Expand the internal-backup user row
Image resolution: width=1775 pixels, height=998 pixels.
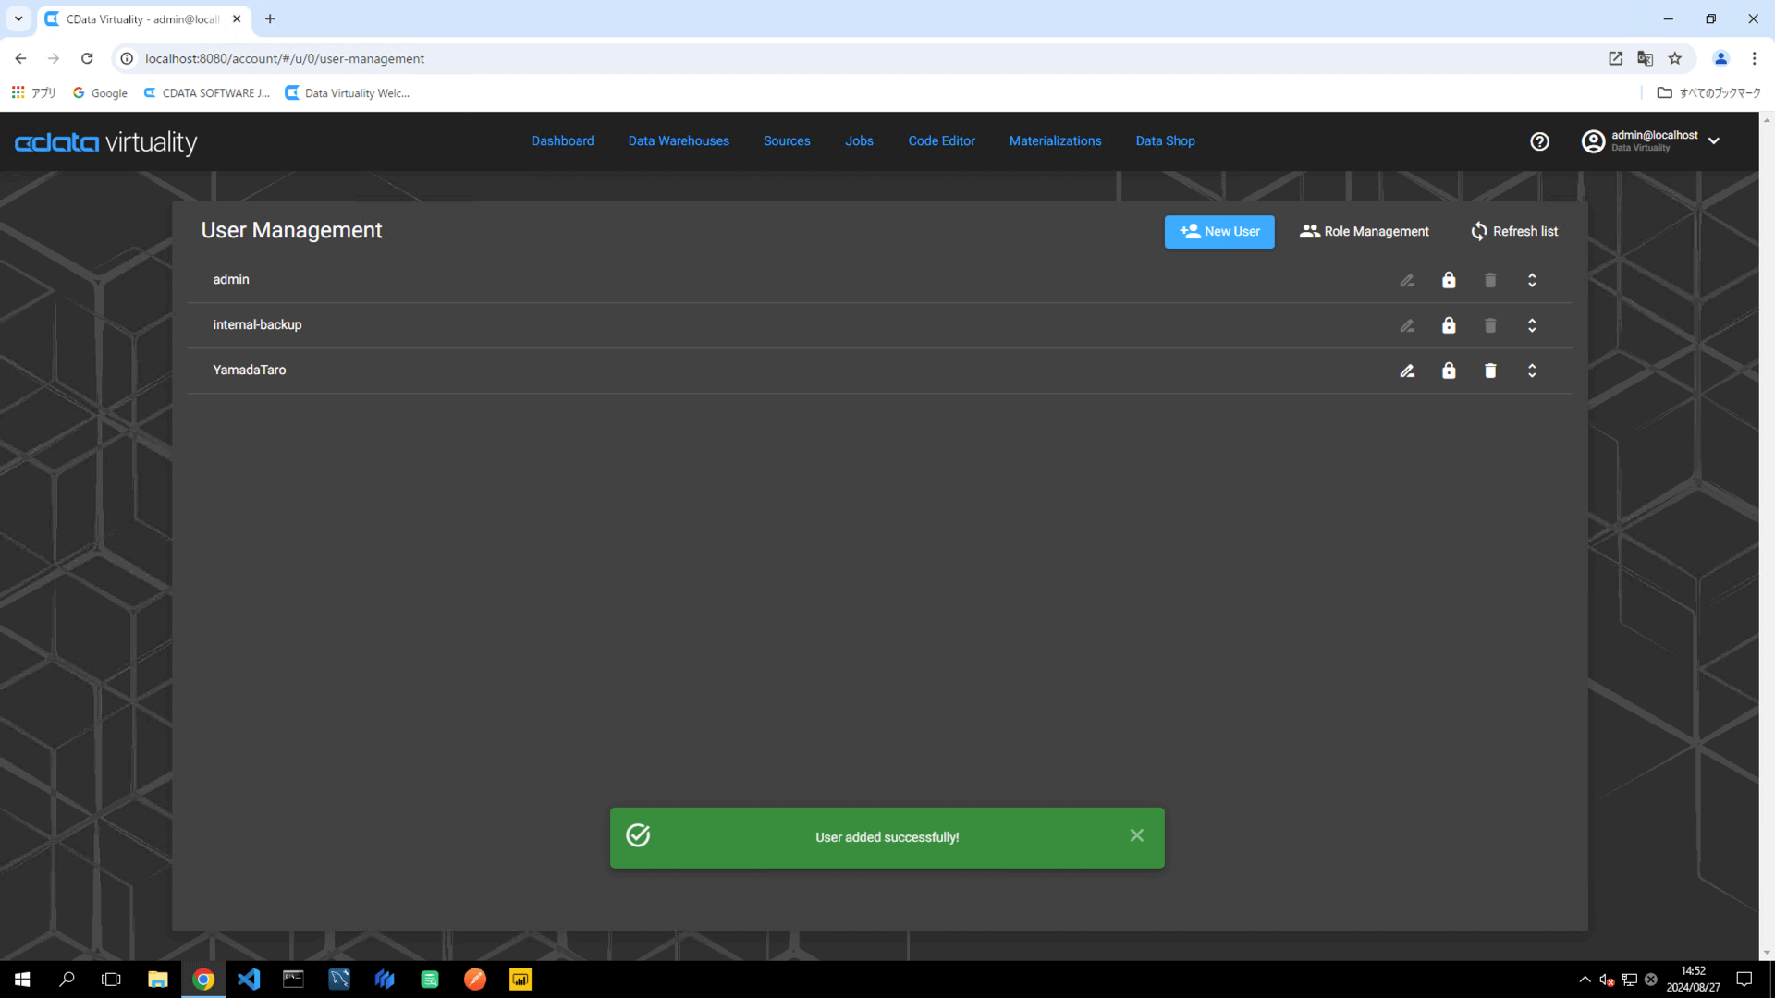point(1532,325)
